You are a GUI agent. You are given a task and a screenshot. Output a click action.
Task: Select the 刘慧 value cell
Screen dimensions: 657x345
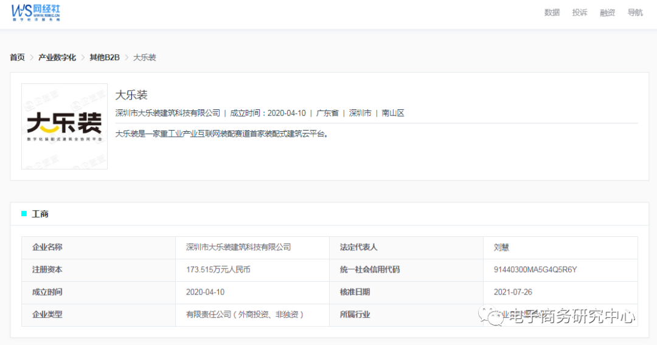click(x=560, y=248)
